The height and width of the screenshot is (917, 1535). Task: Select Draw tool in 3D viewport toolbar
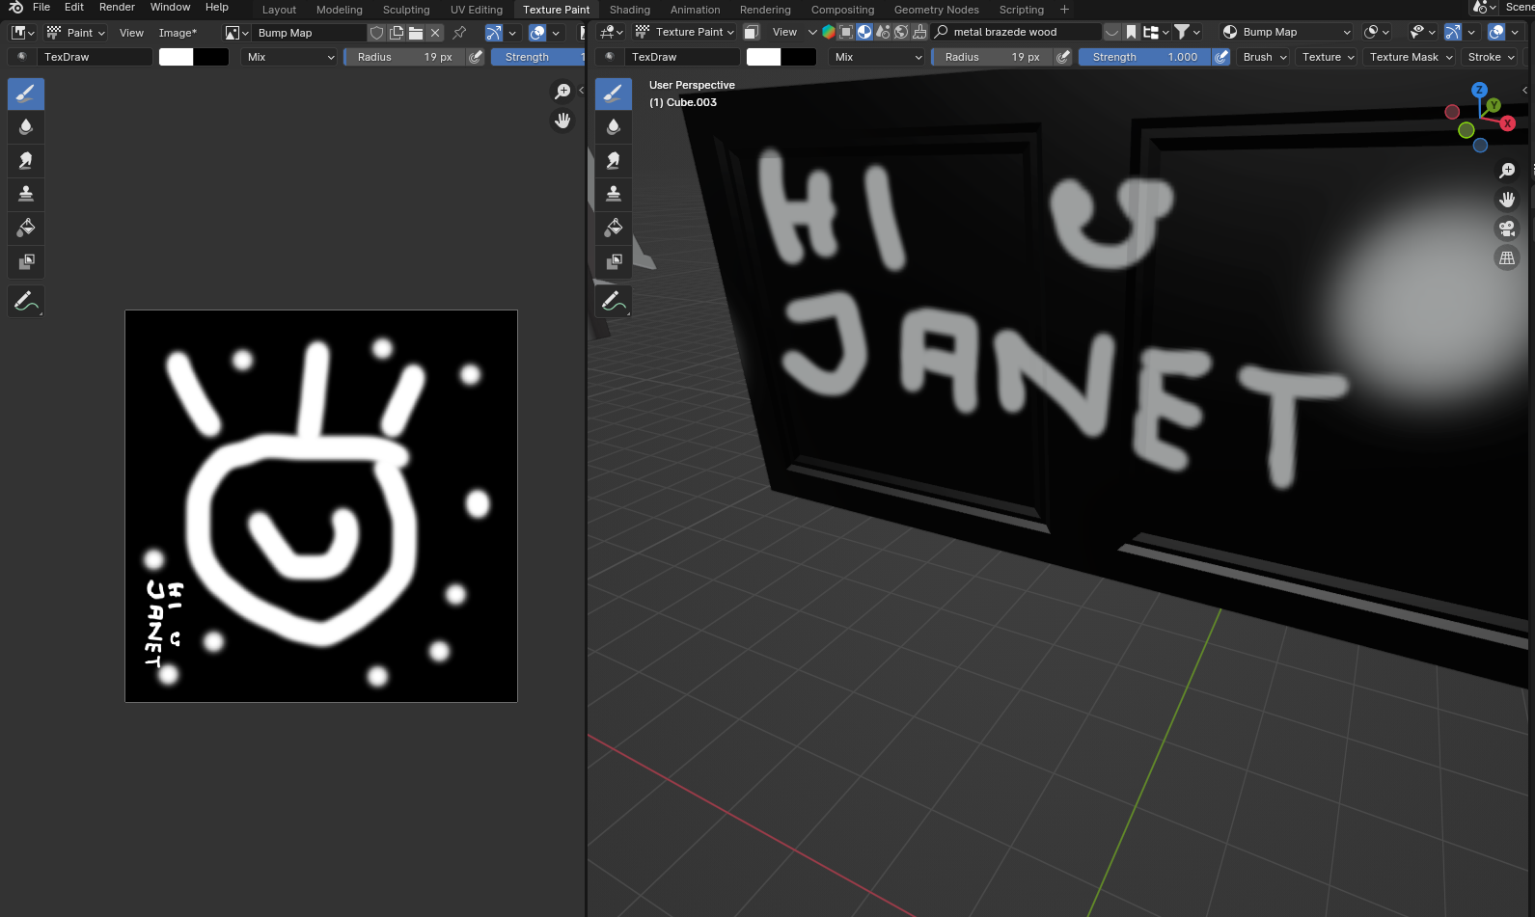click(614, 94)
